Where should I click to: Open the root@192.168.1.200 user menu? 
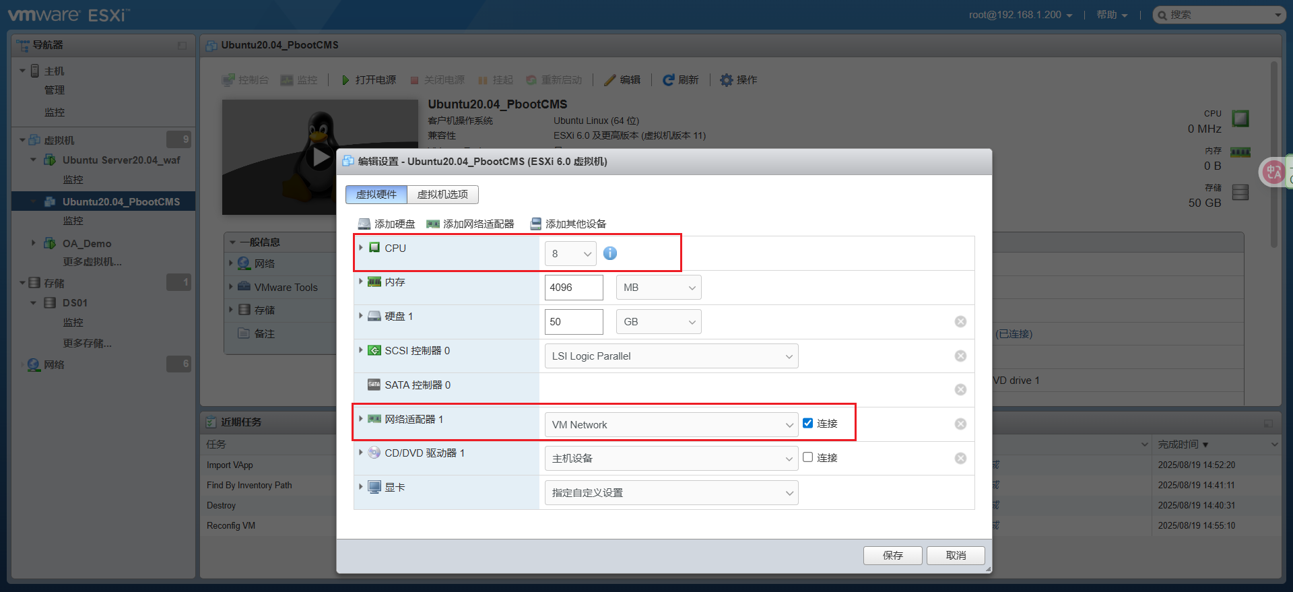pyautogui.click(x=1020, y=15)
